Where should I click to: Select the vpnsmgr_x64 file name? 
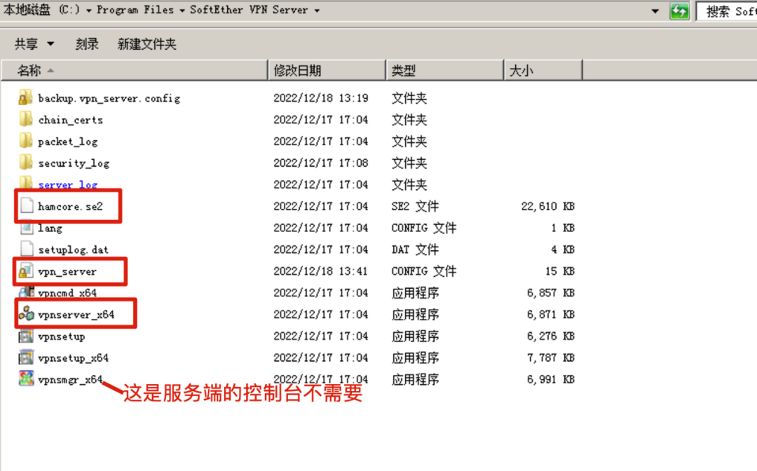point(71,380)
